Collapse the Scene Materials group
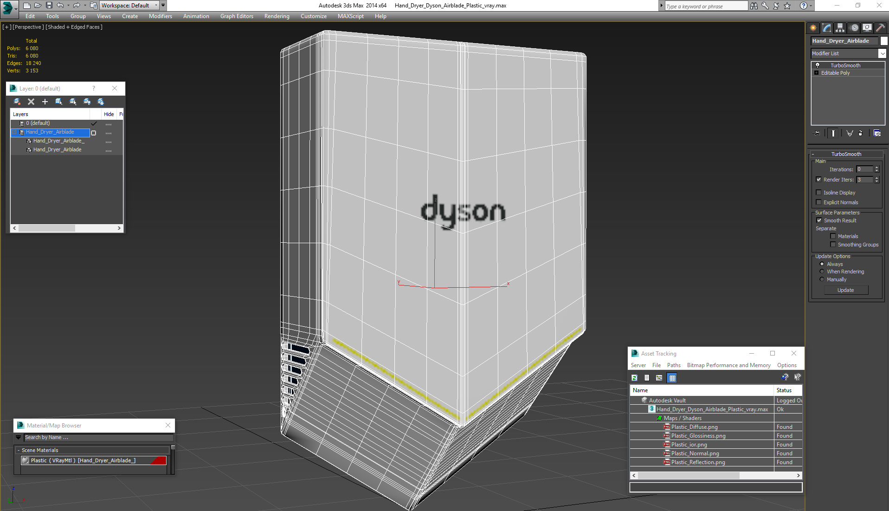The image size is (889, 511). [x=19, y=450]
